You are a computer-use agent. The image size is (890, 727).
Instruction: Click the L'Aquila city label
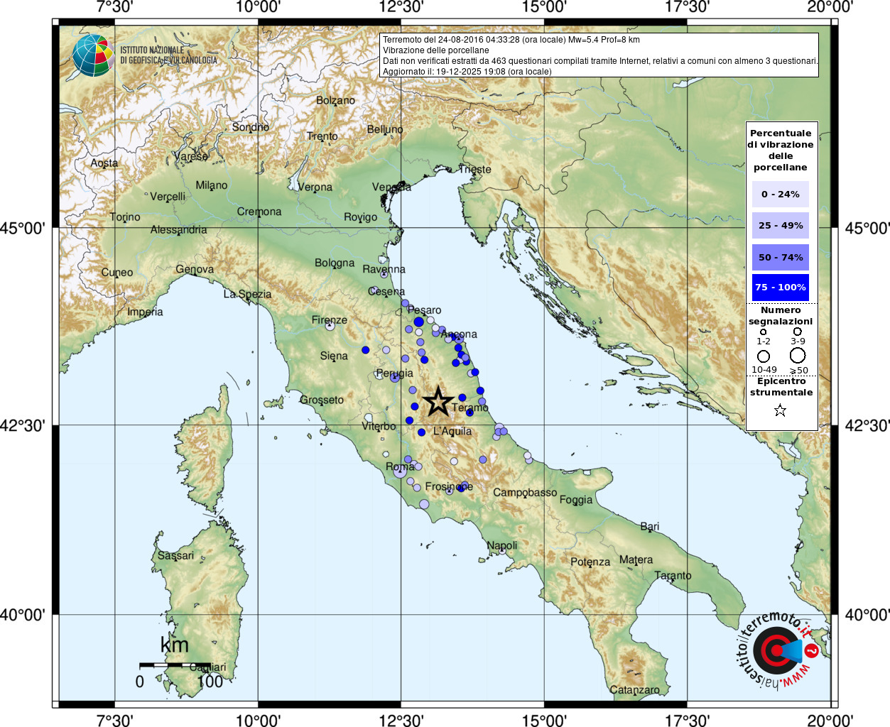[452, 432]
